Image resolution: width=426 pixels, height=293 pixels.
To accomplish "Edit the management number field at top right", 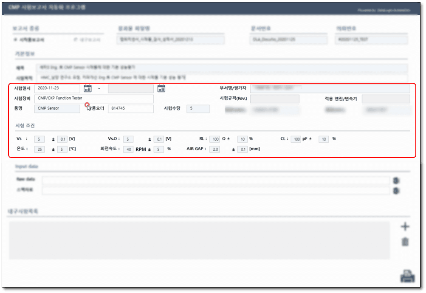I will pyautogui.click(x=371, y=40).
